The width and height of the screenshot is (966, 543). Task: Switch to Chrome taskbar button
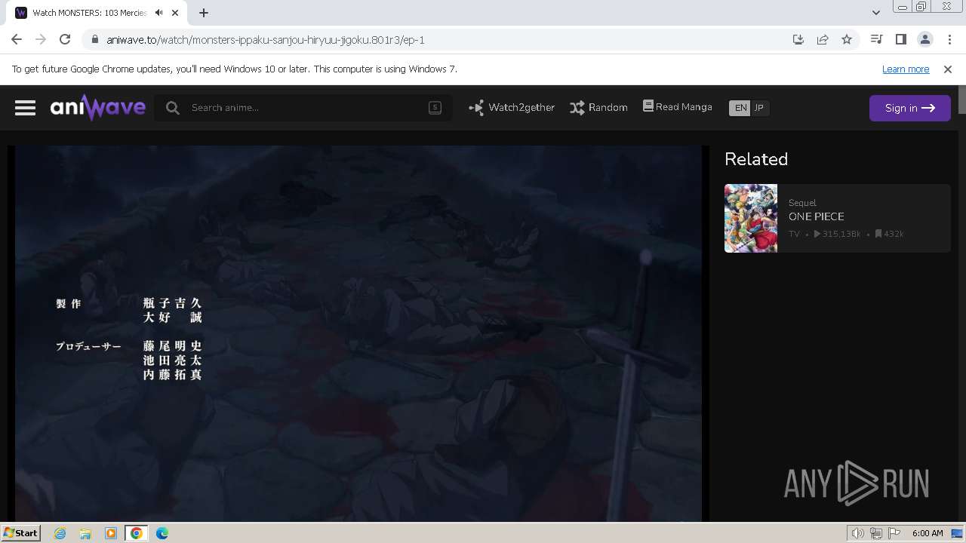pos(136,533)
